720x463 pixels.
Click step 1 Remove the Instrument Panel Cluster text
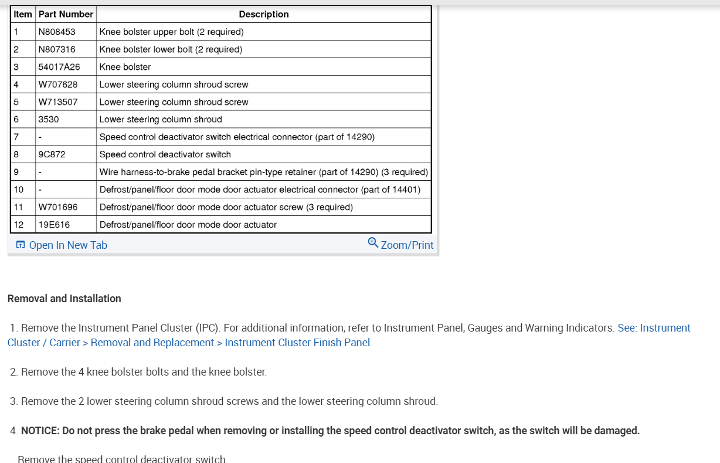(x=312, y=328)
